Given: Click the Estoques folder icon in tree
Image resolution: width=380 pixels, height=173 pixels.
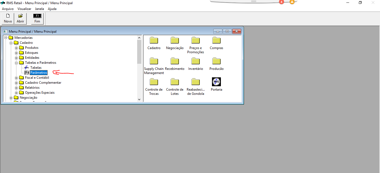Looking at the screenshot, I should pos(21,53).
